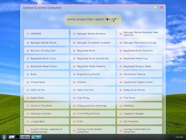Click the icon beside Be Cool, Scooby Doo!
The width and height of the screenshot is (186, 140).
pyautogui.click(x=28, y=50)
